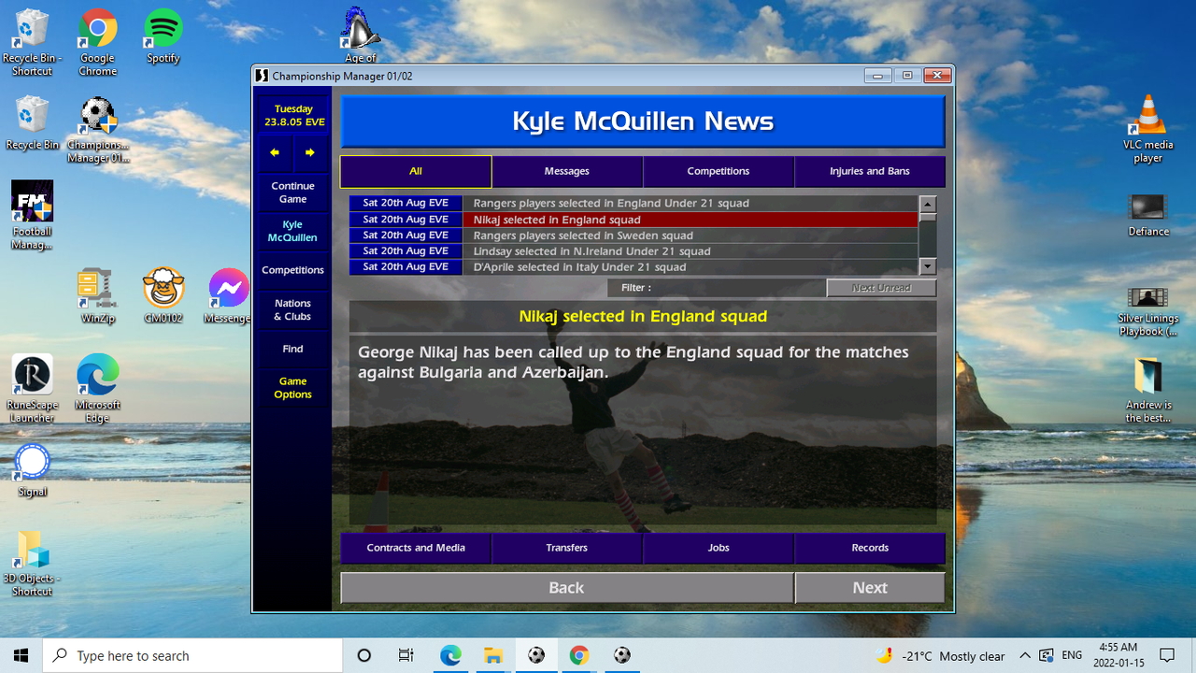Open Chrome from the taskbar
Viewport: 1196px width, 673px height.
578,655
